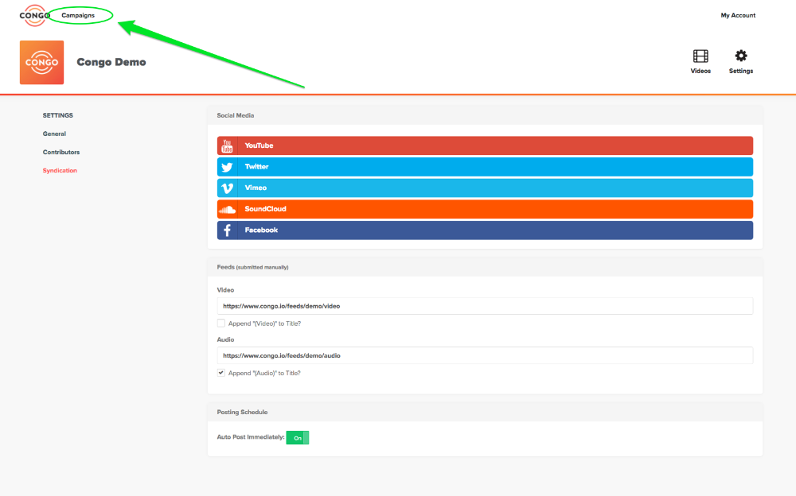This screenshot has height=496, width=796.
Task: Click the Audio label above the feed URL
Action: pos(225,339)
